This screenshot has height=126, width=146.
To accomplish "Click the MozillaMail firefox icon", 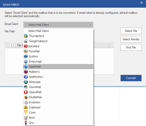I will click(x=26, y=97).
